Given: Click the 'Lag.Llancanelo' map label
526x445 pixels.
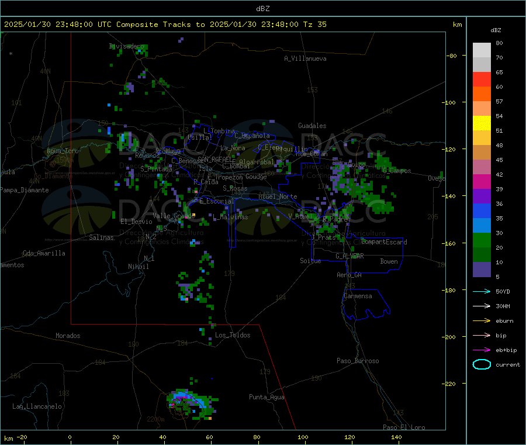Looking at the screenshot, I should (37, 406).
